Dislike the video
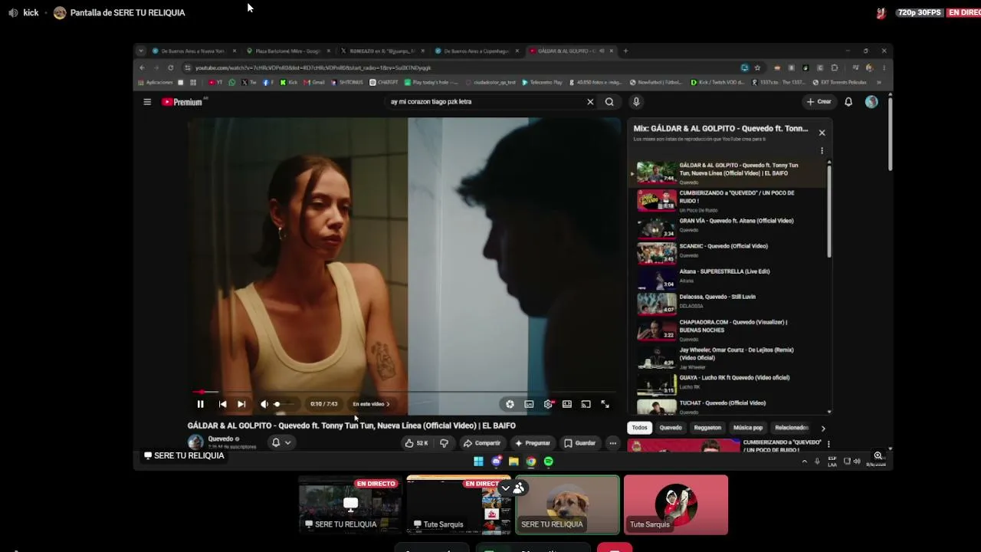Viewport: 981px width, 552px height. click(444, 443)
